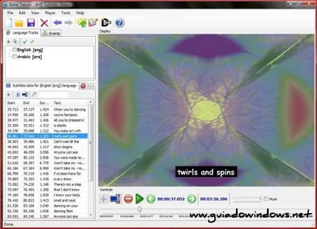Open help via the blue question mark icon
This screenshot has width=317, height=229.
(x=119, y=23)
